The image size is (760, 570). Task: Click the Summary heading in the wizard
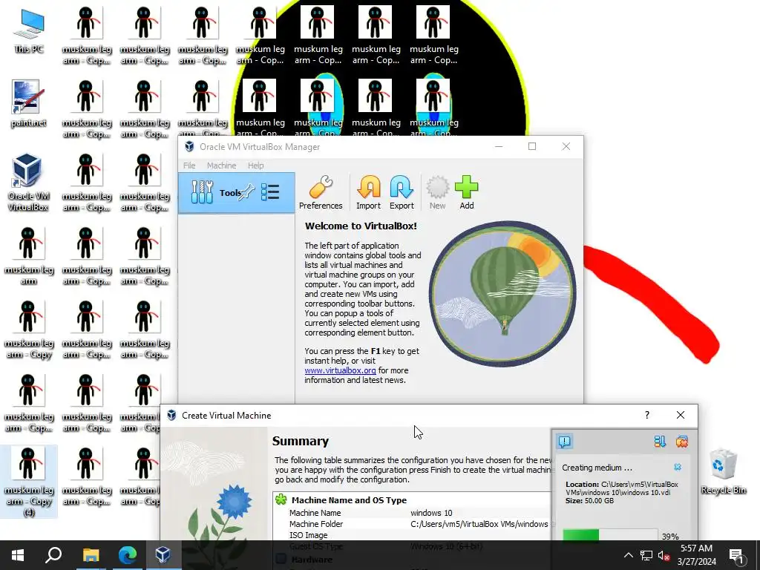click(301, 441)
